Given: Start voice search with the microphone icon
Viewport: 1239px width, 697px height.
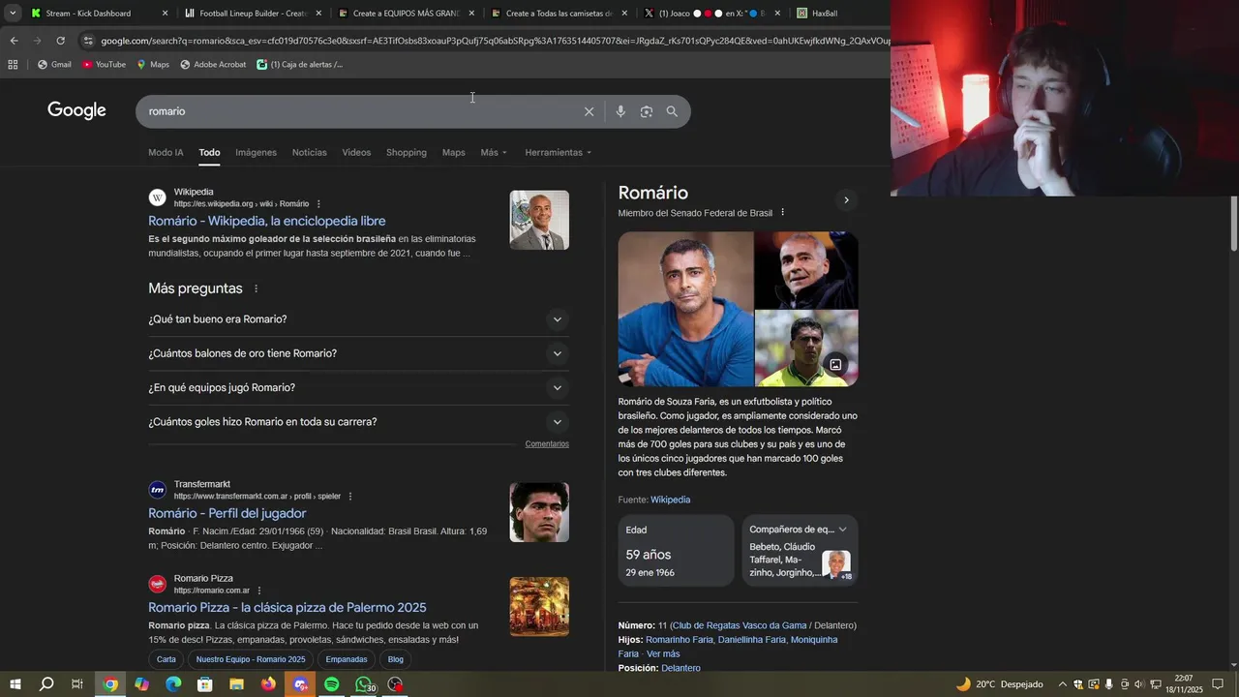Looking at the screenshot, I should tap(620, 111).
